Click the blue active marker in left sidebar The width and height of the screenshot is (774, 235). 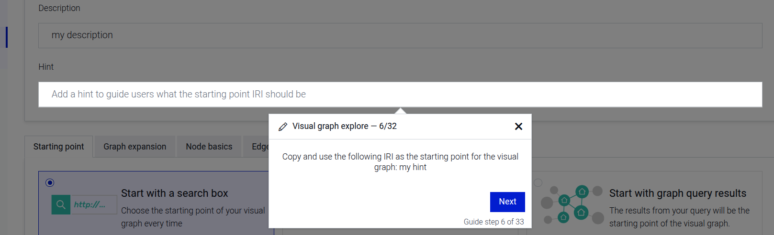pos(7,37)
